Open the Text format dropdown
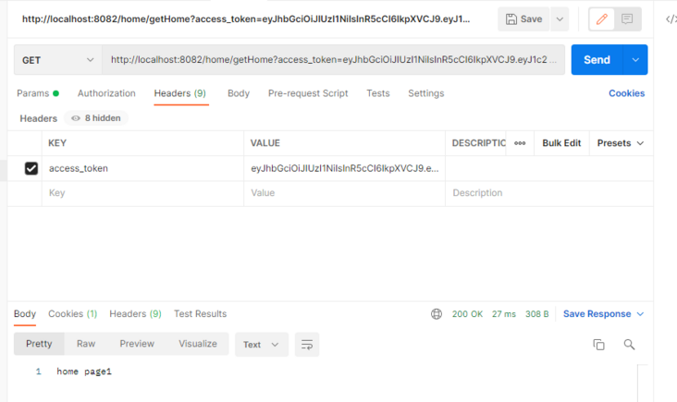The width and height of the screenshot is (677, 402). (x=261, y=345)
